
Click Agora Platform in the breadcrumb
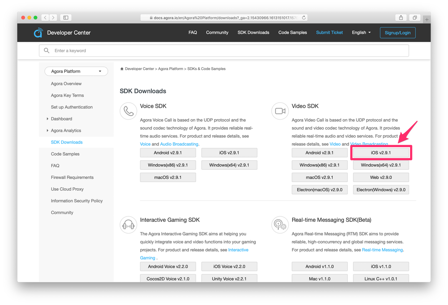tap(171, 69)
